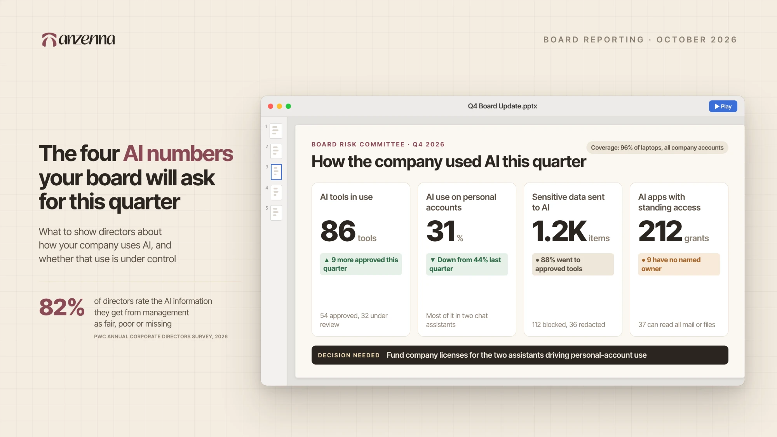
Task: Click 'BOARD RISK COMMITTEE · Q4 2026' label
Action: pos(378,145)
